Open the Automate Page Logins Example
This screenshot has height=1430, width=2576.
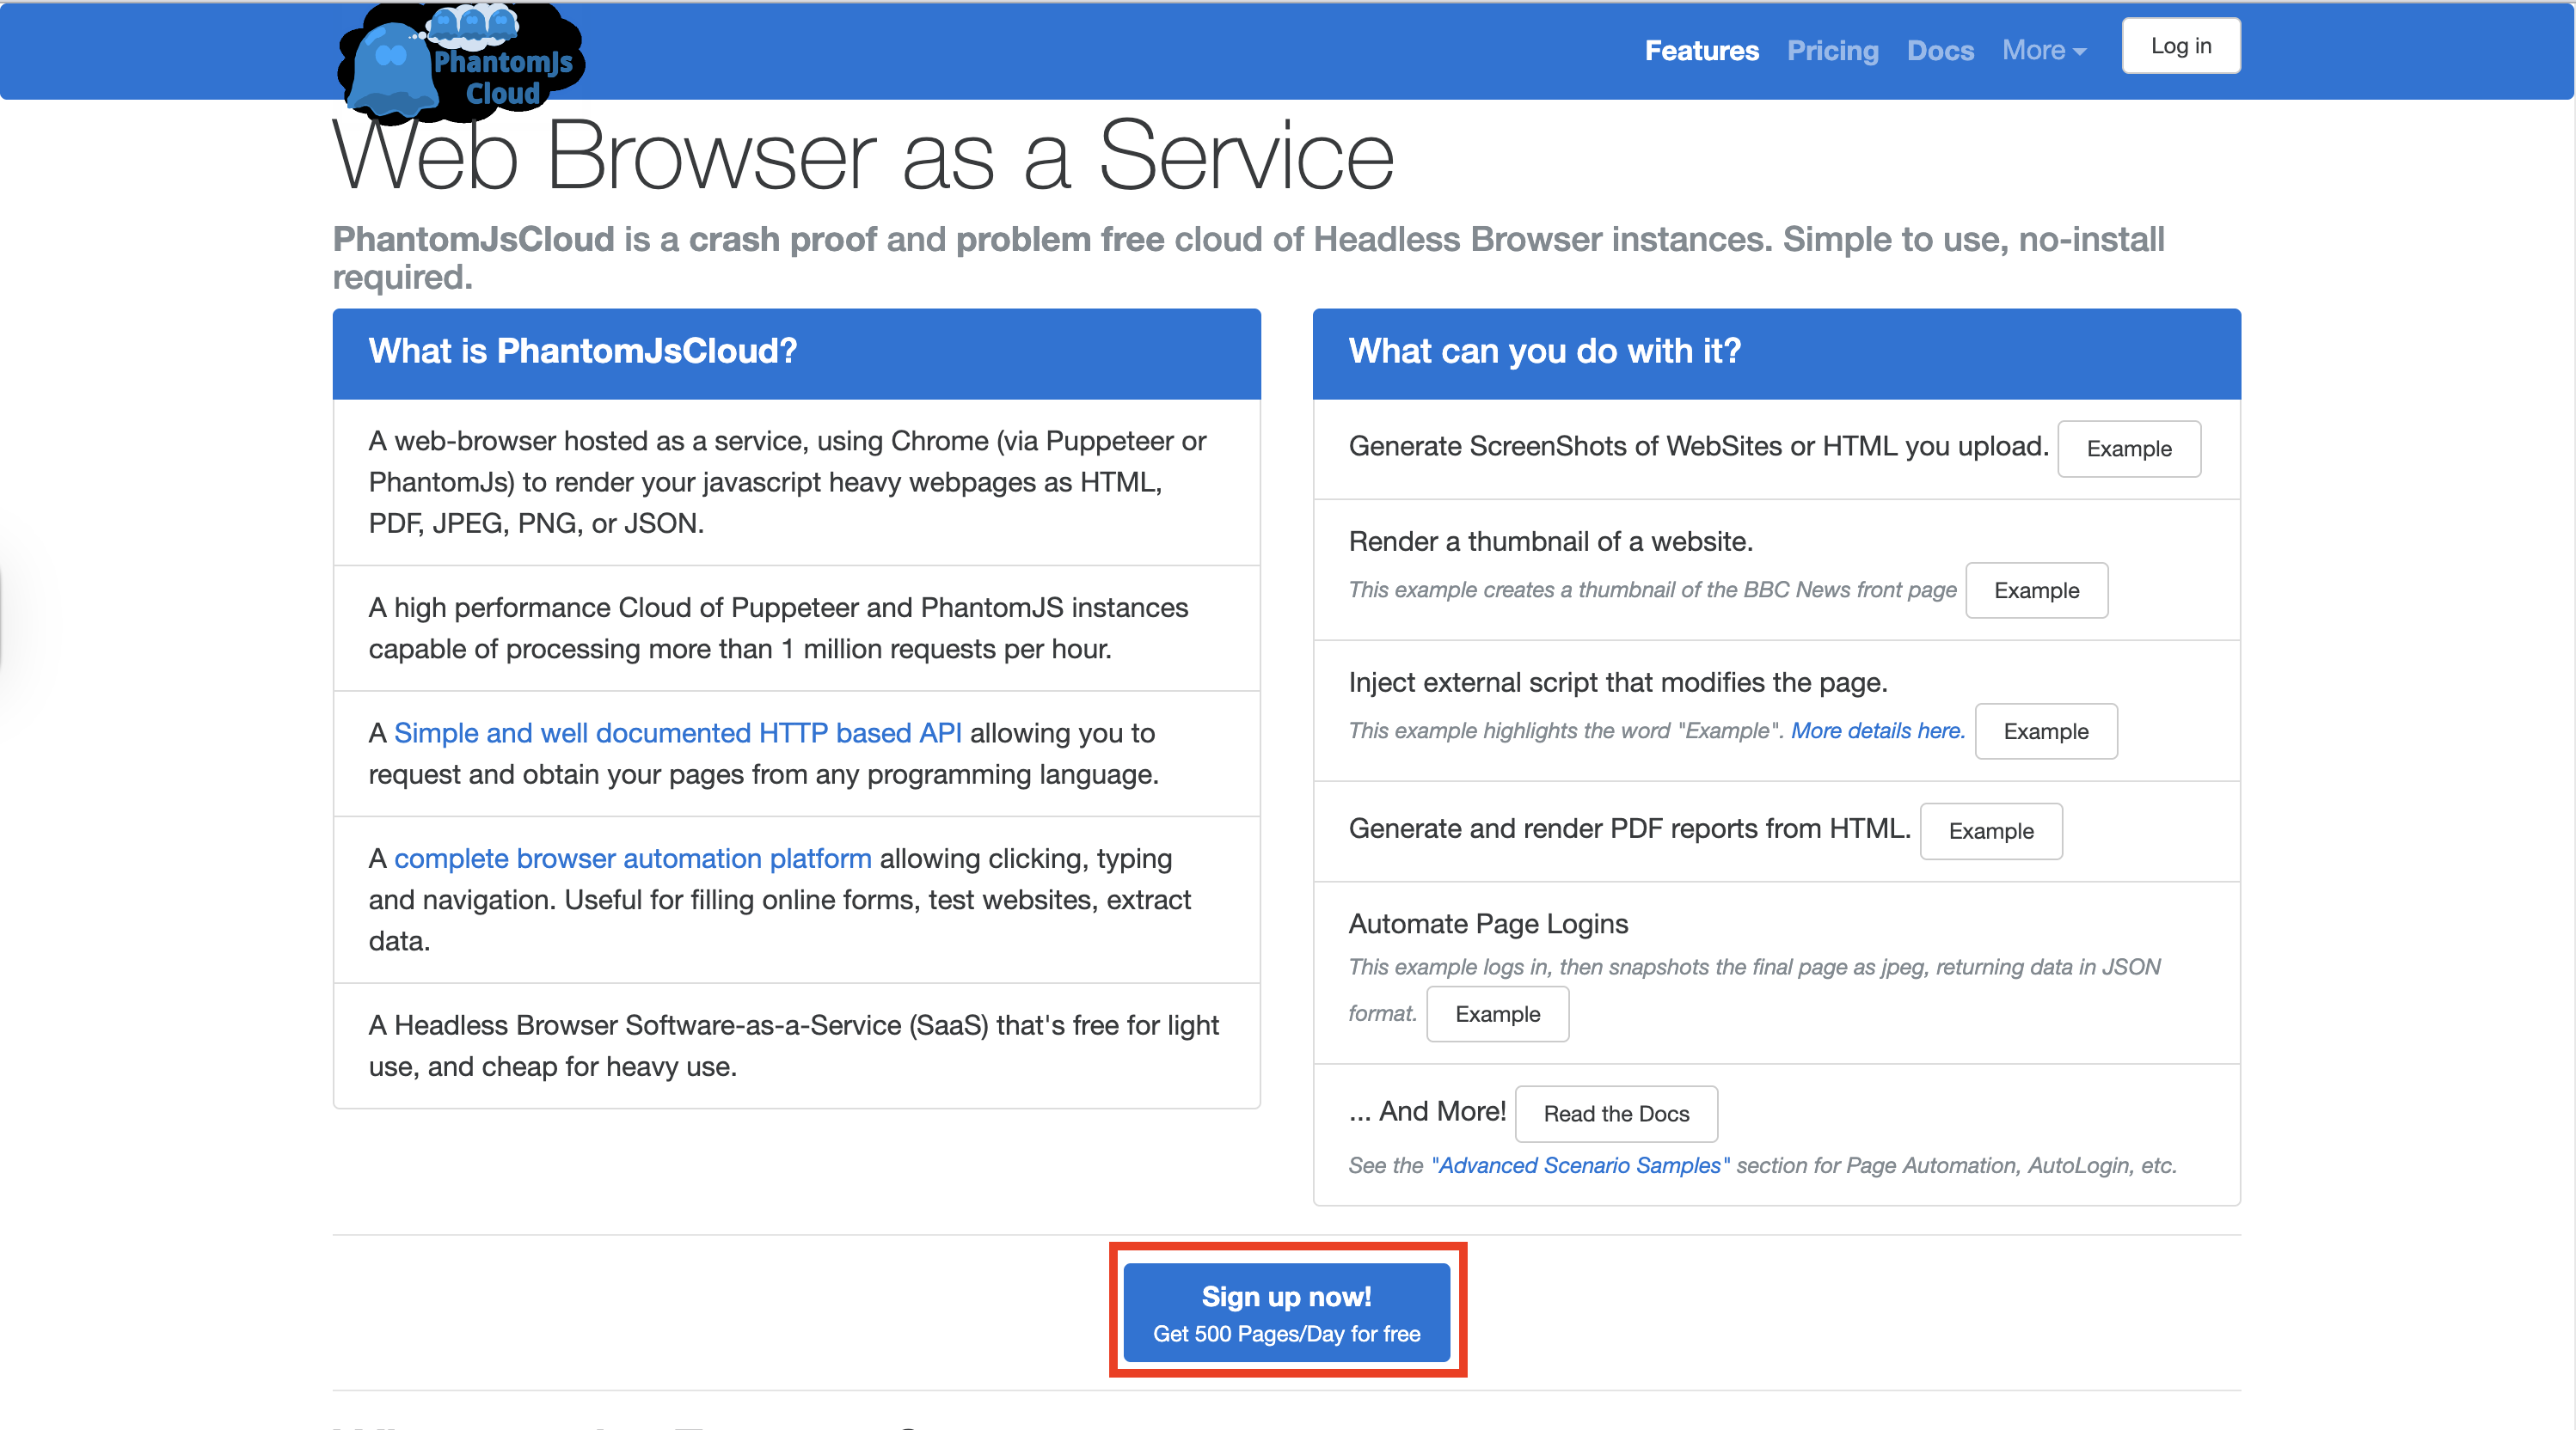point(1497,1013)
